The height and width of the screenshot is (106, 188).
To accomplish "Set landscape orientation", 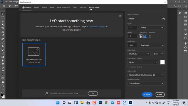I will (x=145, y=36).
